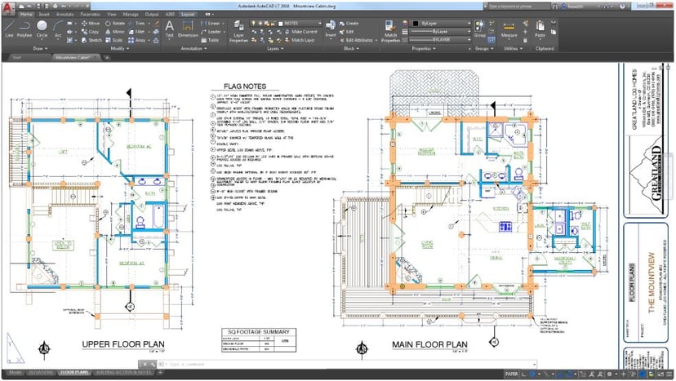Switch to the Annotate ribbon tab
The image size is (676, 381).
[x=64, y=14]
